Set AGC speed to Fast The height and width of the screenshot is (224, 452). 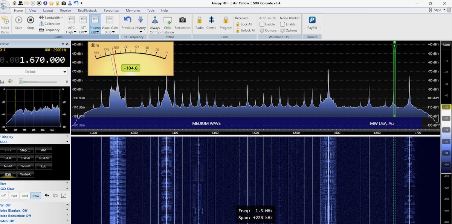pyautogui.click(x=14, y=195)
